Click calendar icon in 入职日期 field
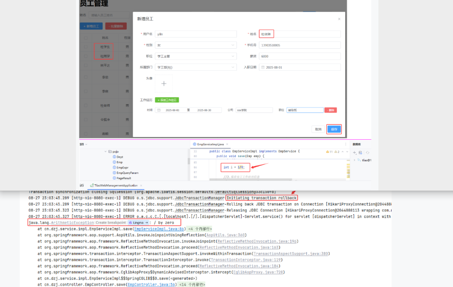The height and width of the screenshot is (287, 453). tap(263, 67)
